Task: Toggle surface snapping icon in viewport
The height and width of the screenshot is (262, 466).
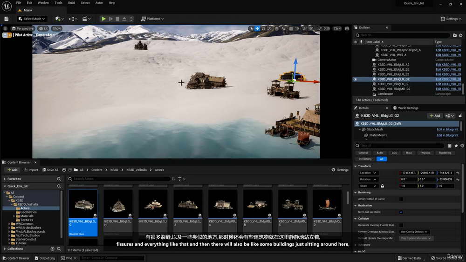Action: click(x=284, y=28)
